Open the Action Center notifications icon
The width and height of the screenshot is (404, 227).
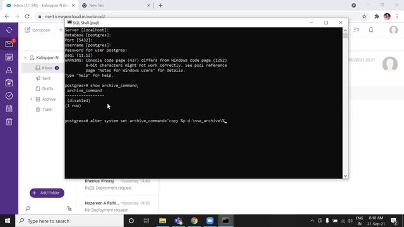394,221
